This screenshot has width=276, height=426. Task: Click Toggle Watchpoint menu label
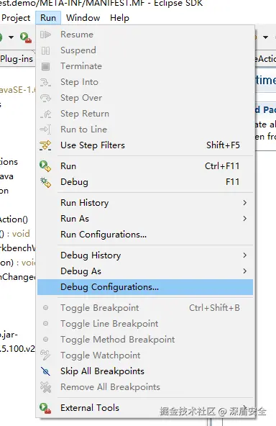(x=101, y=355)
